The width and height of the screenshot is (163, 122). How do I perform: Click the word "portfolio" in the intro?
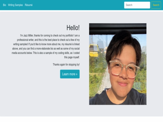(x=69, y=36)
